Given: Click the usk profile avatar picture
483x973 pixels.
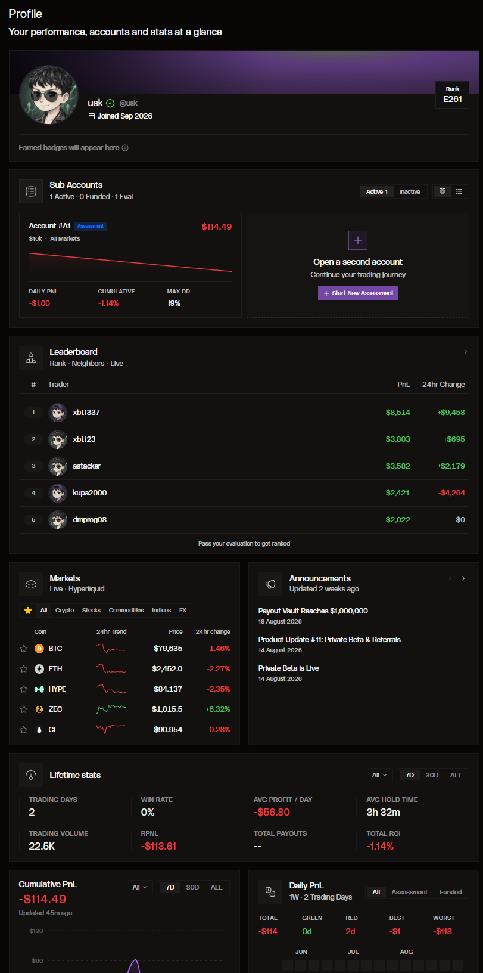Looking at the screenshot, I should (x=49, y=94).
